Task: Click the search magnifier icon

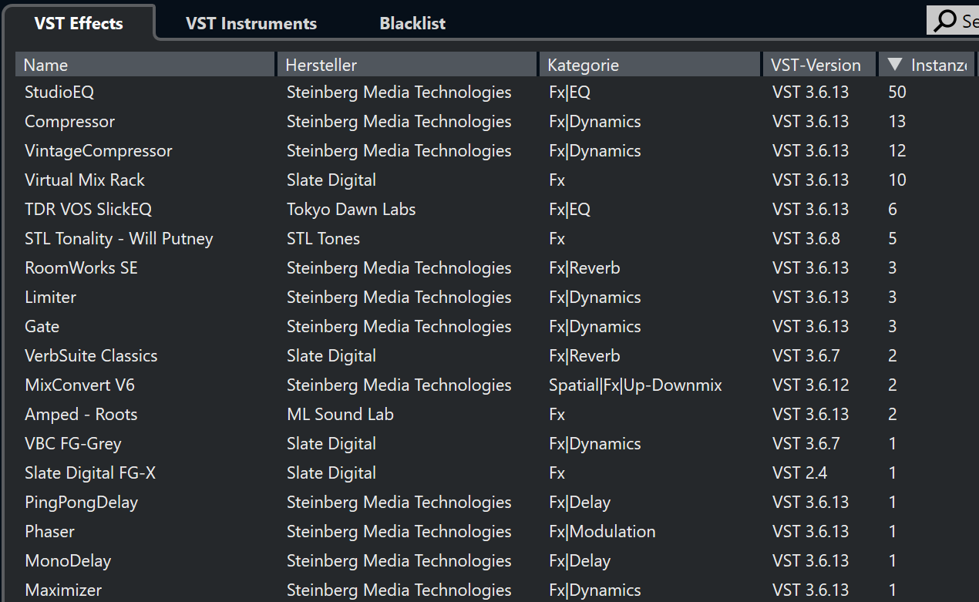Action: [944, 21]
